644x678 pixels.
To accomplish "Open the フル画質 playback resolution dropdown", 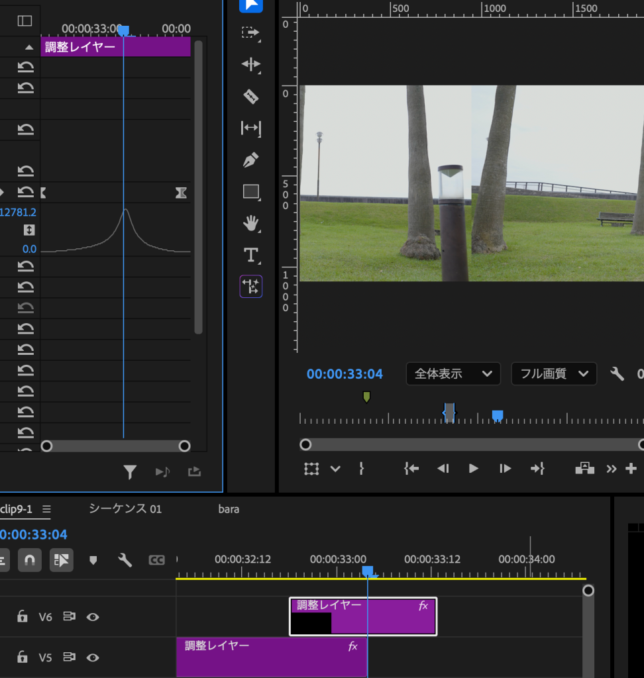I will click(554, 374).
